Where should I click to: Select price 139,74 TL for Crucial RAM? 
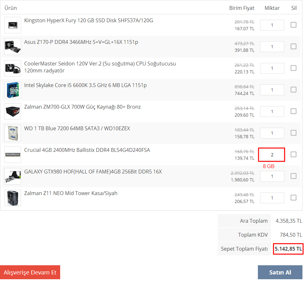pyautogui.click(x=245, y=158)
